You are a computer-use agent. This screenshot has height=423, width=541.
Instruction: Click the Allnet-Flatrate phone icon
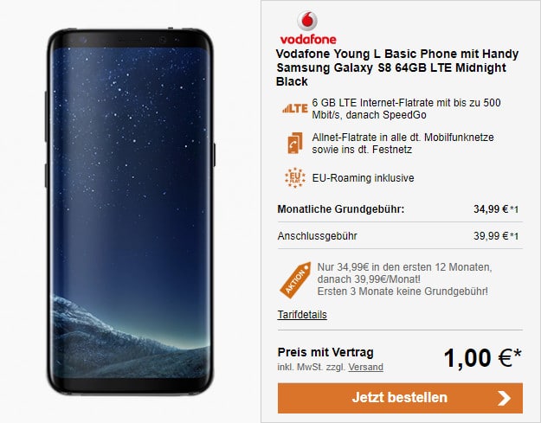[295, 143]
